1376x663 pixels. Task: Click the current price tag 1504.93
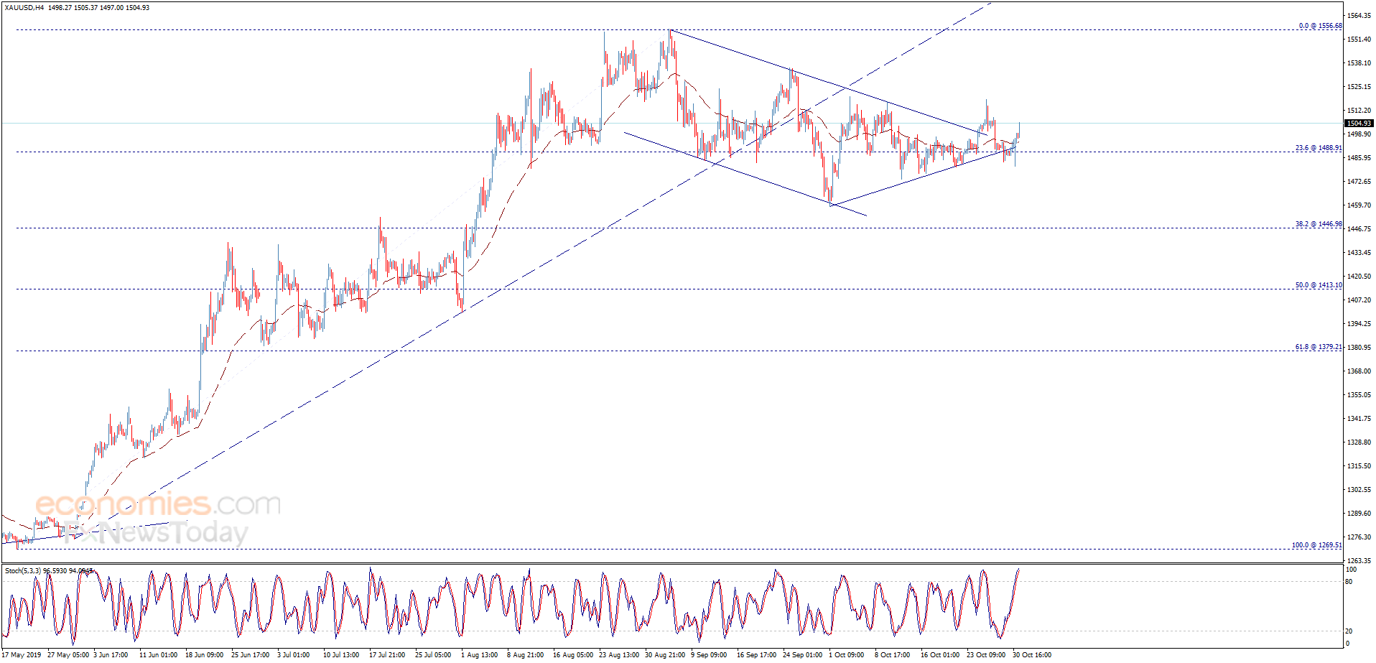(1359, 124)
